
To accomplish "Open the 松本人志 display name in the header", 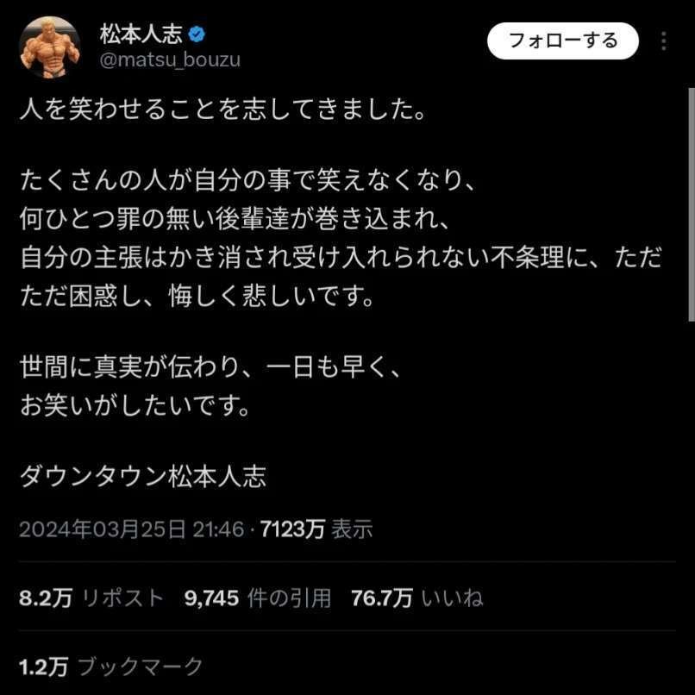I will (x=141, y=34).
